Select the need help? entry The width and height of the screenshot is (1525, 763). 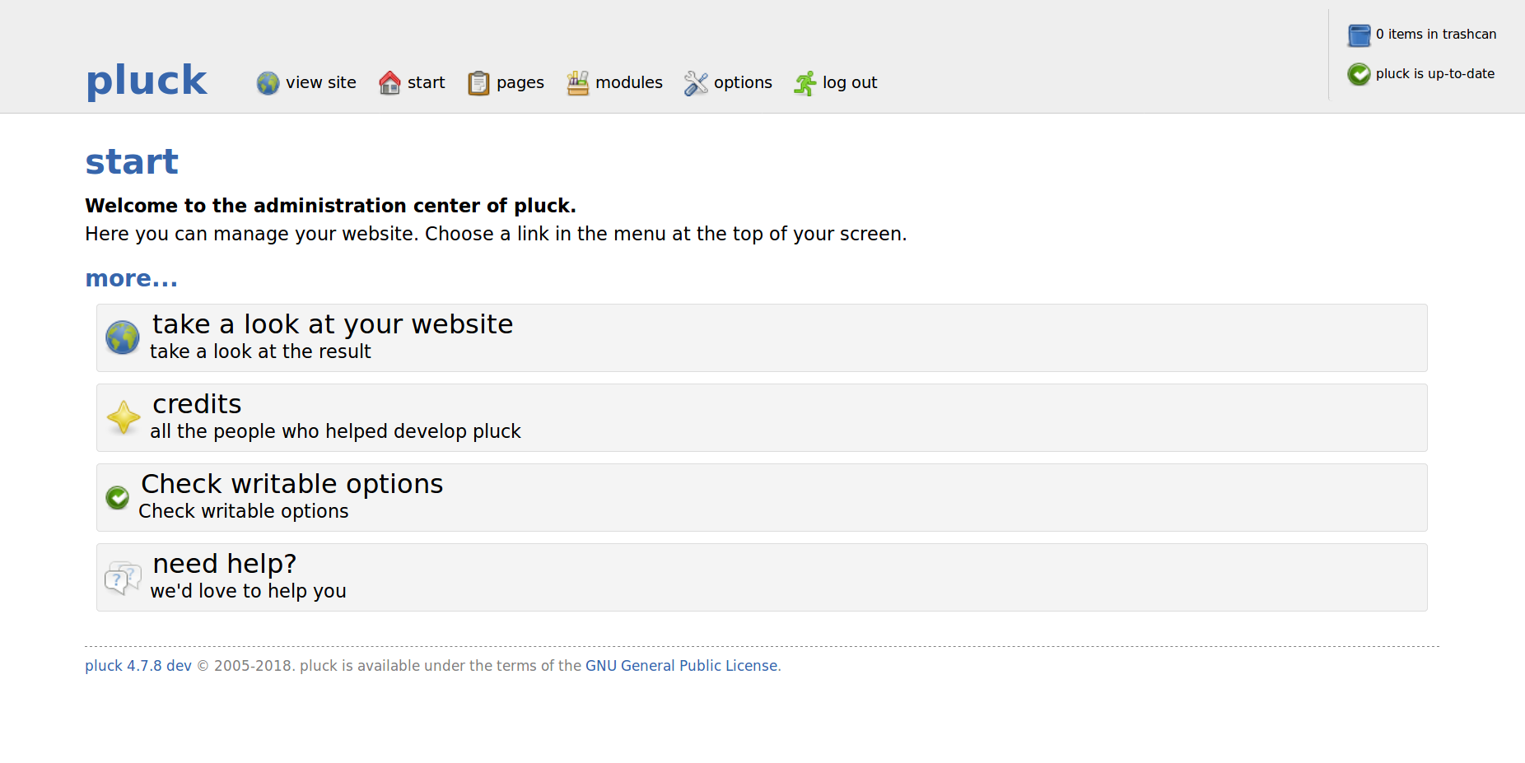coord(762,577)
